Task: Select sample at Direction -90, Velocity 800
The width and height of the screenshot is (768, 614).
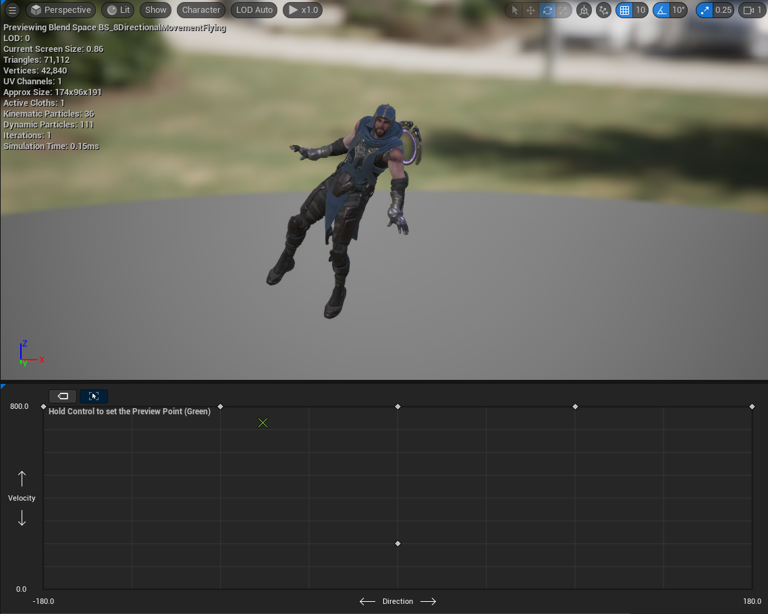Action: pyautogui.click(x=221, y=406)
